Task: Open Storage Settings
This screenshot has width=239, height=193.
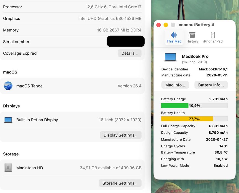Action: [120, 183]
